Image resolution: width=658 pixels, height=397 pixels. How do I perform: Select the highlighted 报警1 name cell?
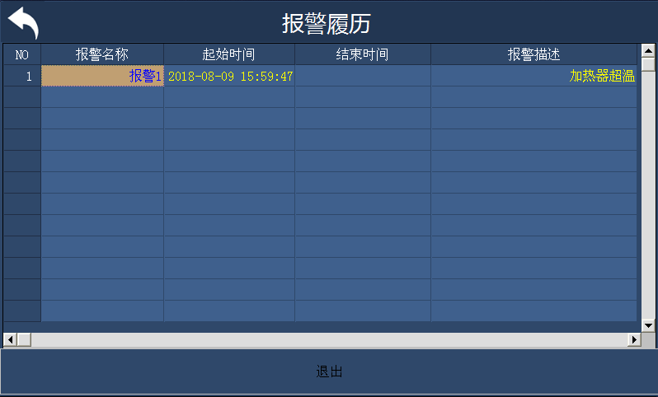click(102, 76)
